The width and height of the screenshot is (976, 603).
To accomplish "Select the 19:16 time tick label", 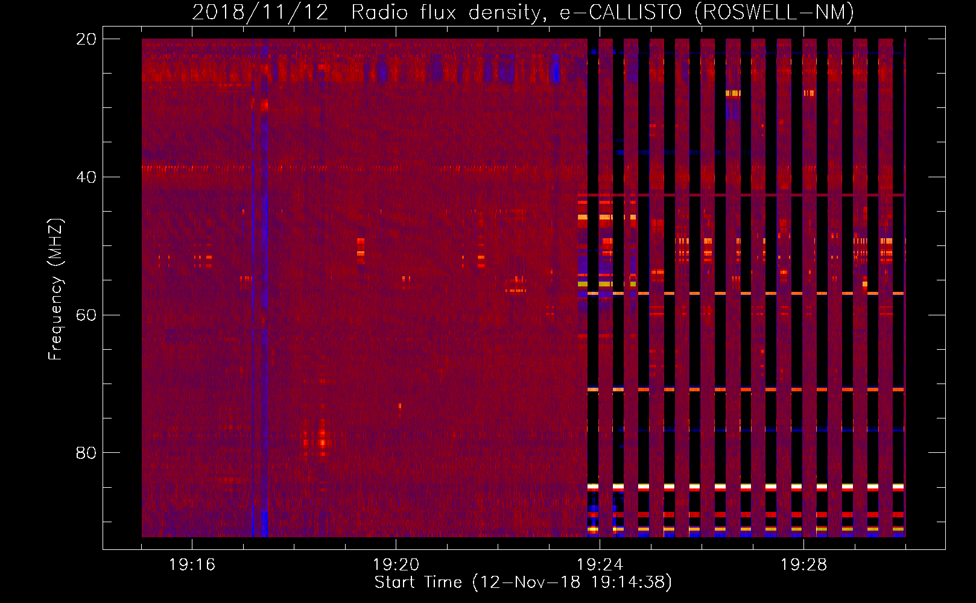I will 192,565.
